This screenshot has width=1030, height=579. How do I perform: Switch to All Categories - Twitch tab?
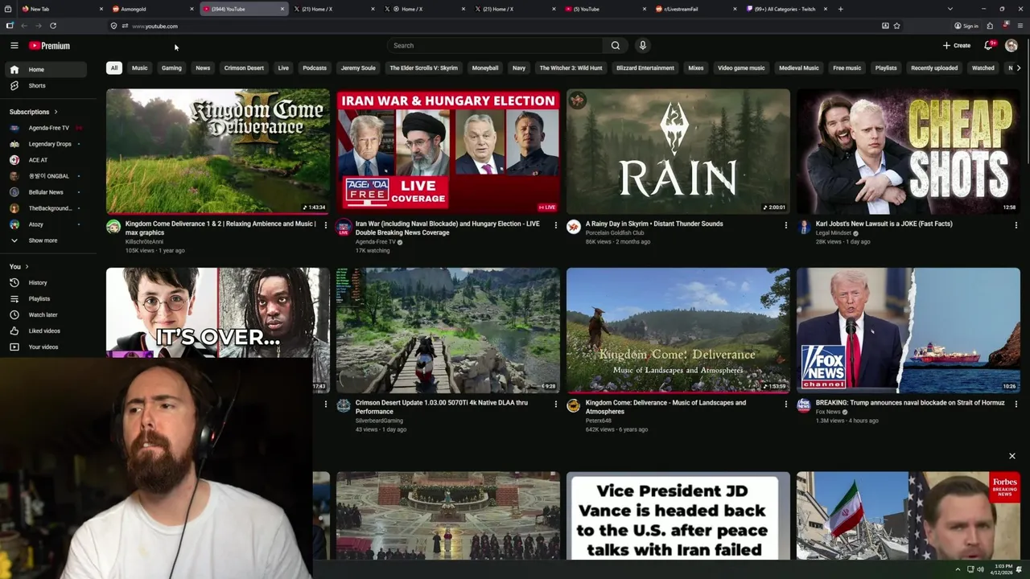click(786, 9)
